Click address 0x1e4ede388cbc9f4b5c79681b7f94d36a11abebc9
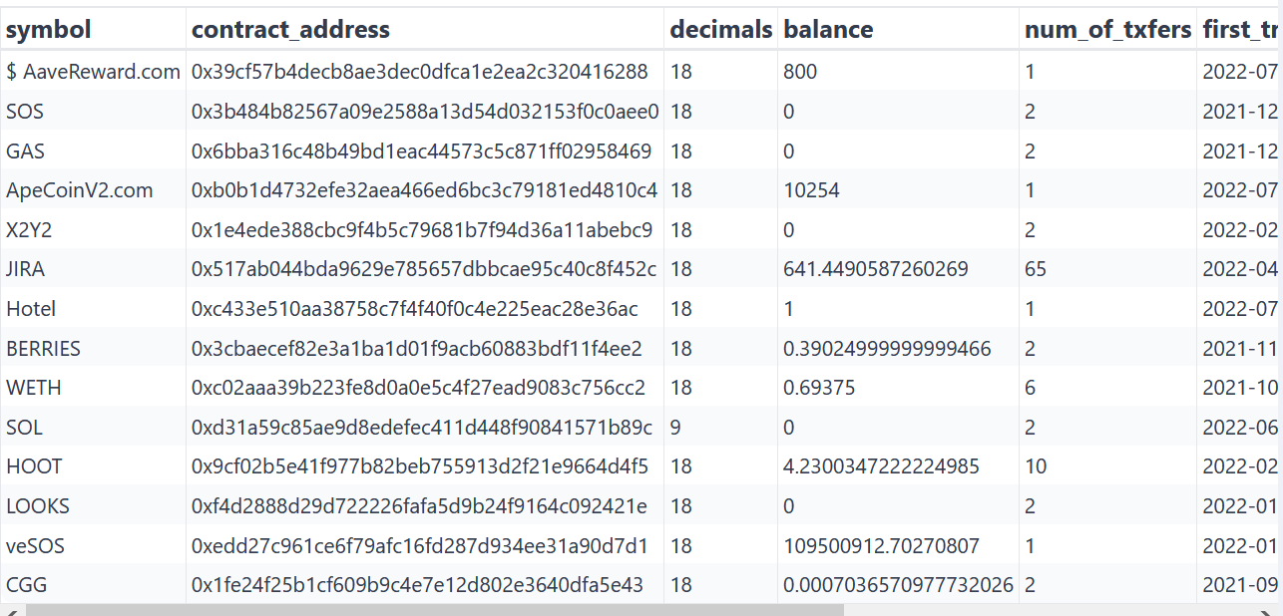 (422, 230)
